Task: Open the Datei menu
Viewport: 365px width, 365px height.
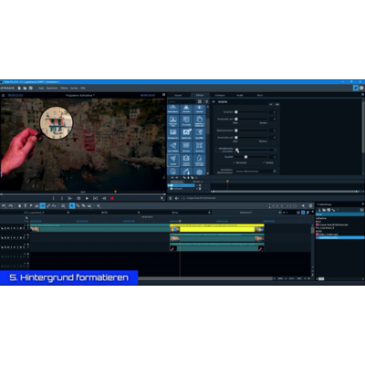Action: [x=41, y=88]
